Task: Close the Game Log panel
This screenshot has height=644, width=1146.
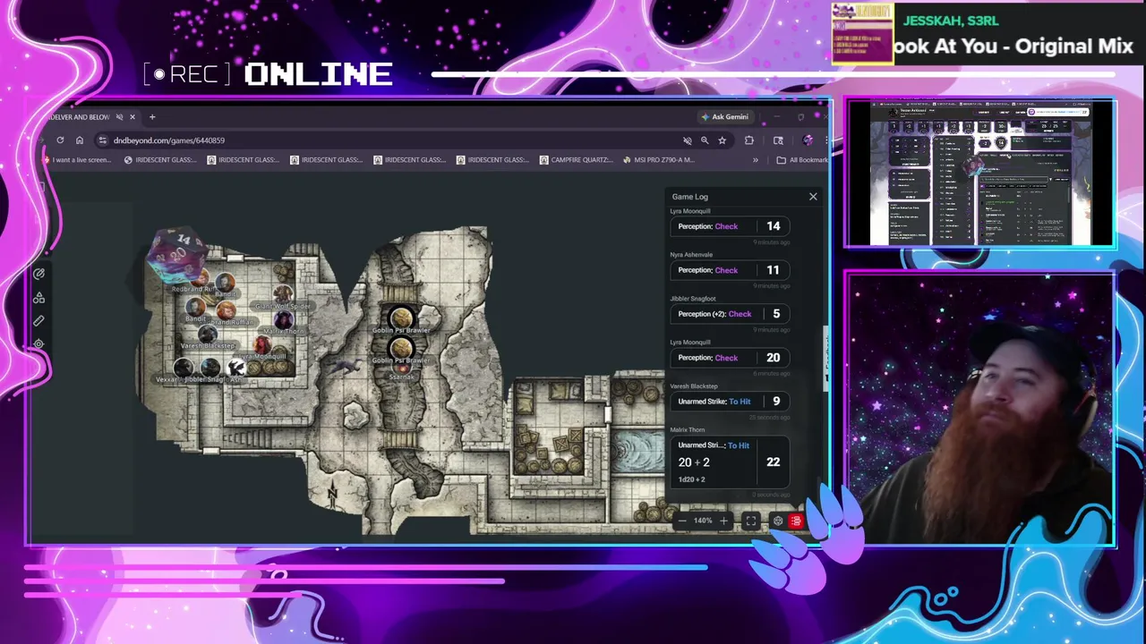Action: [x=813, y=196]
